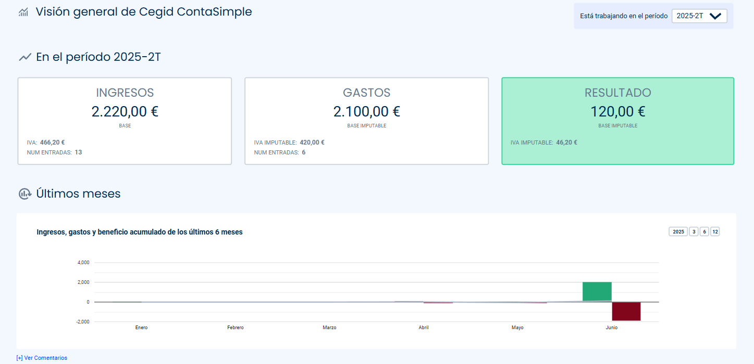Click NUM ENTRADAS 6 in Gastos card
754x364 pixels.
tap(280, 152)
